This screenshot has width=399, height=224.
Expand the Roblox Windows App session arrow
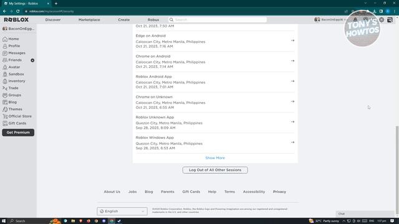coord(292,142)
